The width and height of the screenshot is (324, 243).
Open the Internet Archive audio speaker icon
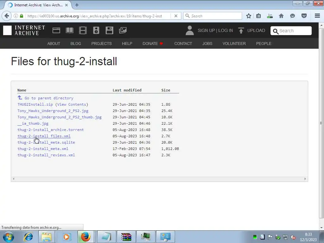click(96, 30)
